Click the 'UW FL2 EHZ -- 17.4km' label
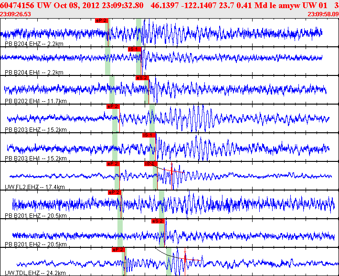The image size is (339, 276). click(x=35, y=187)
